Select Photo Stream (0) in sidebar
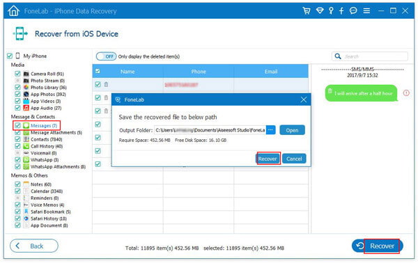The height and width of the screenshot is (263, 418). click(x=47, y=81)
